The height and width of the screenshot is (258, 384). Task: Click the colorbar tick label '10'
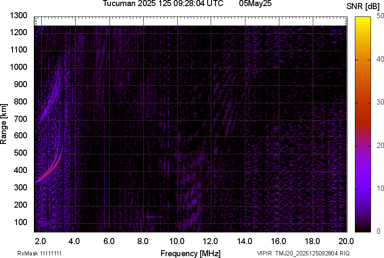point(381,188)
